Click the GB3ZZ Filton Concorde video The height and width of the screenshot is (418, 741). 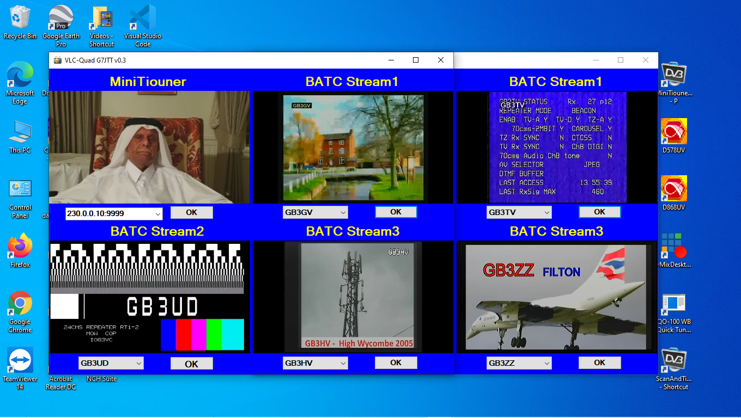pyautogui.click(x=556, y=297)
